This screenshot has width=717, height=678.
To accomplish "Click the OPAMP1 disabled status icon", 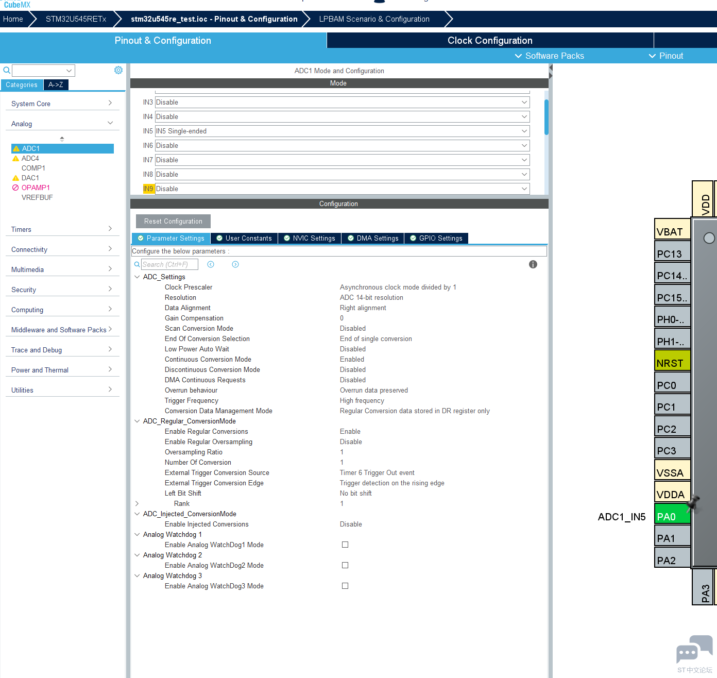I will coord(15,188).
